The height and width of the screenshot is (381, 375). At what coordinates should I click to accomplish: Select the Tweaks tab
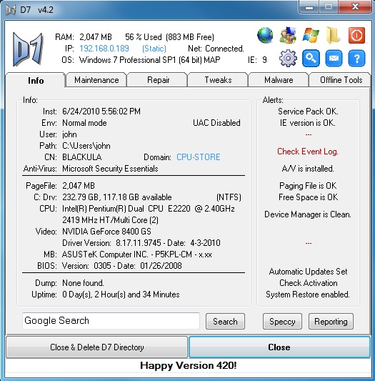[x=218, y=79]
